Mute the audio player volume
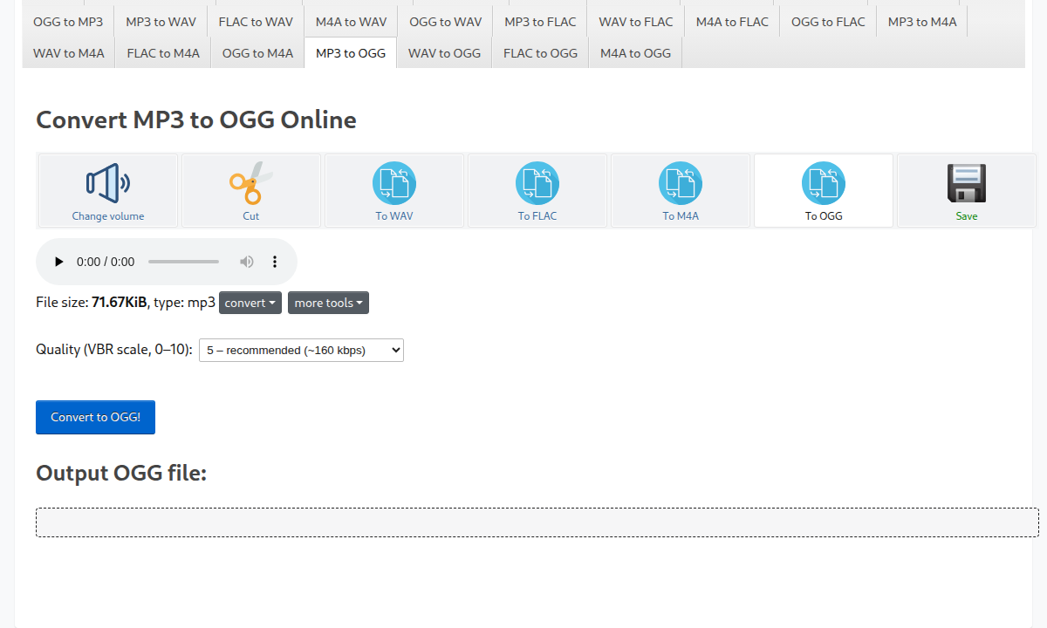 247,262
